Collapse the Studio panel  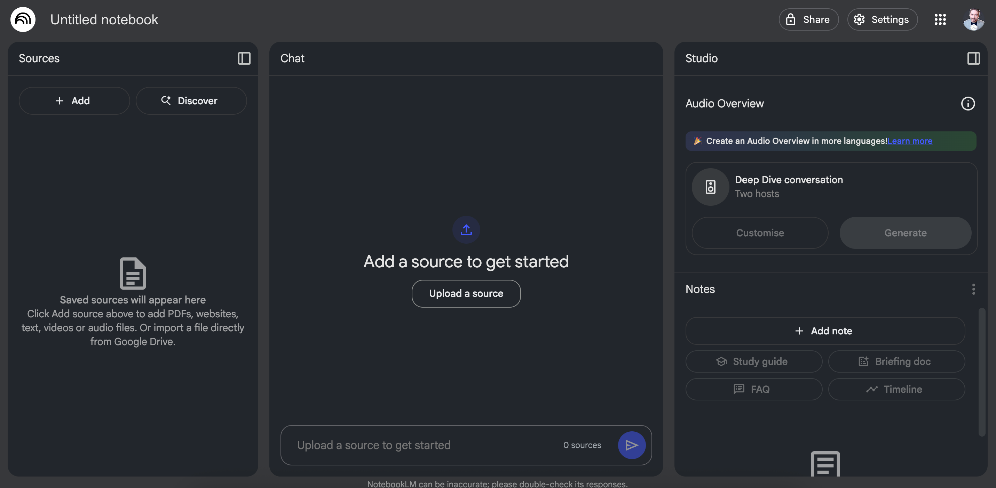[974, 58]
